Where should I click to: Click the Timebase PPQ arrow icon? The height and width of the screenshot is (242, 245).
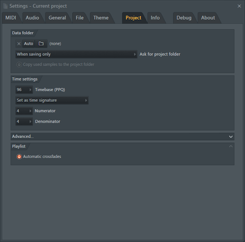30,90
